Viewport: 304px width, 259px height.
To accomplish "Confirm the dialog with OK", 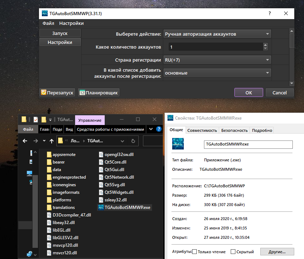I will pos(248,93).
